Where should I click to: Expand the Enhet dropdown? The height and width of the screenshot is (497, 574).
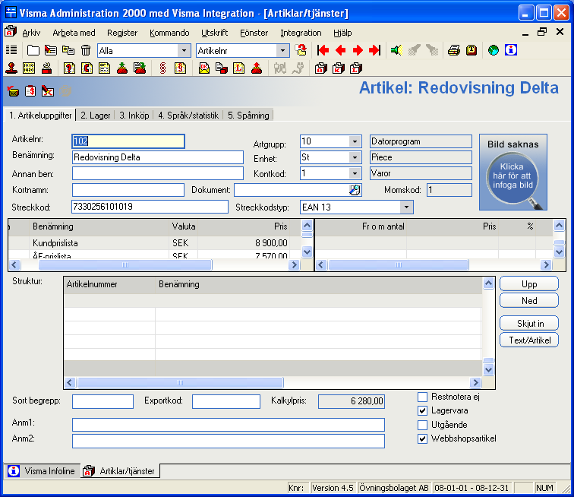point(355,157)
